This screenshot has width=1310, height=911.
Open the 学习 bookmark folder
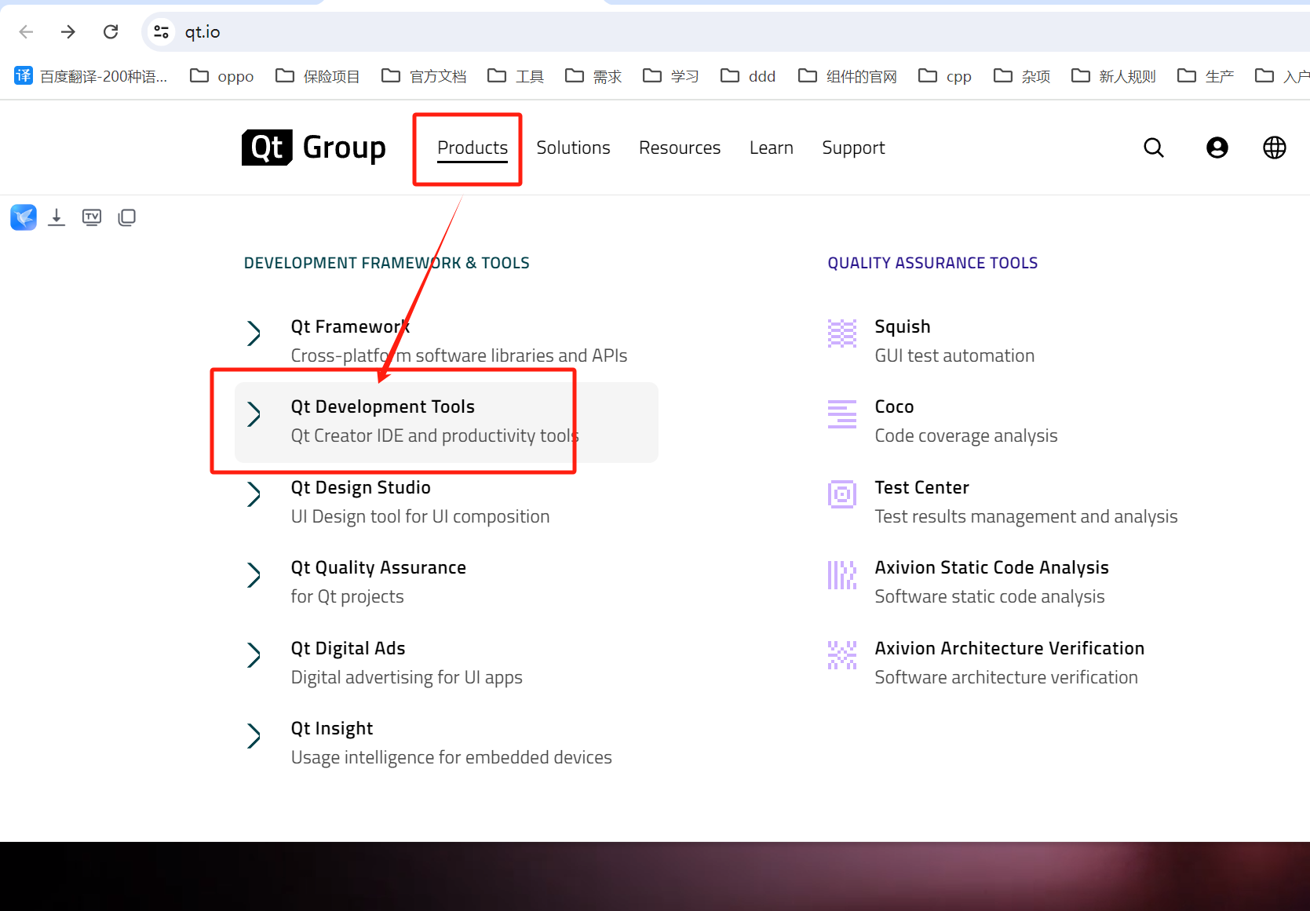tap(671, 76)
